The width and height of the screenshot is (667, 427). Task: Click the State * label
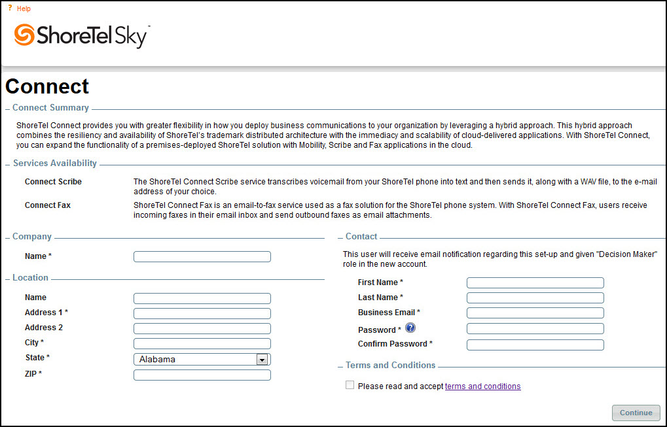[37, 358]
